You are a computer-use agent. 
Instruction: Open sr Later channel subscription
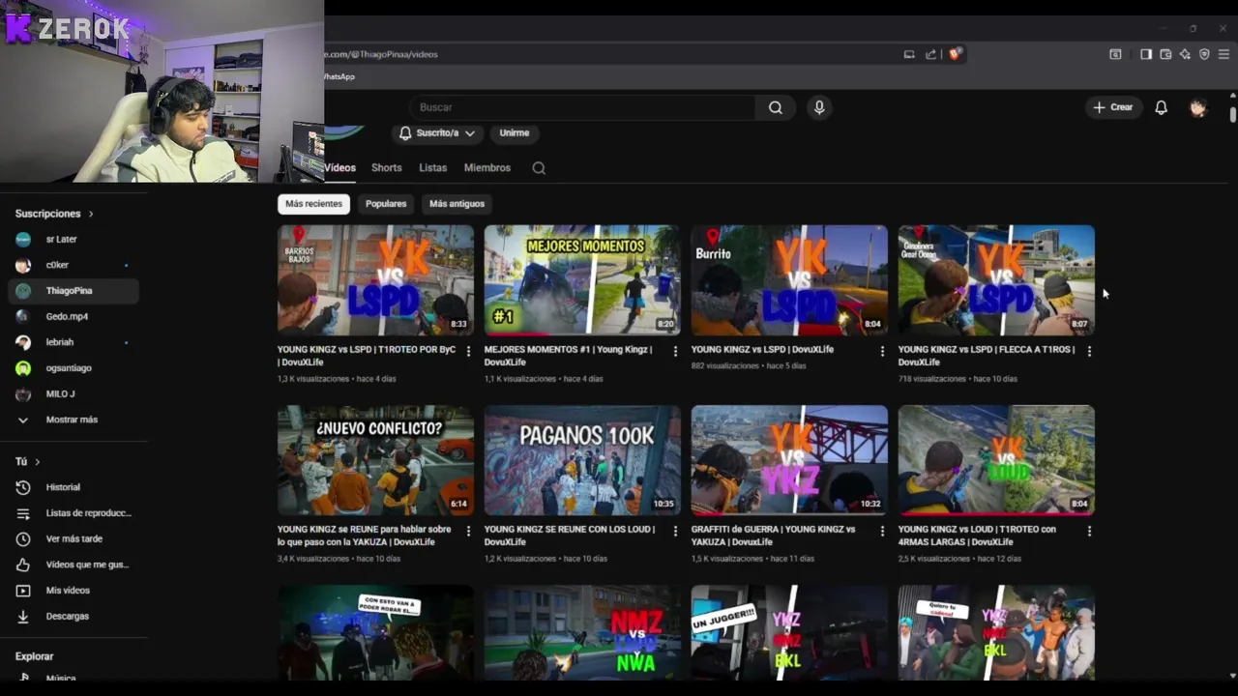coord(74,239)
